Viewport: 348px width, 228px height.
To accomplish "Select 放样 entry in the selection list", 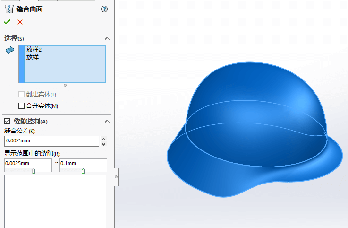I will (x=33, y=57).
